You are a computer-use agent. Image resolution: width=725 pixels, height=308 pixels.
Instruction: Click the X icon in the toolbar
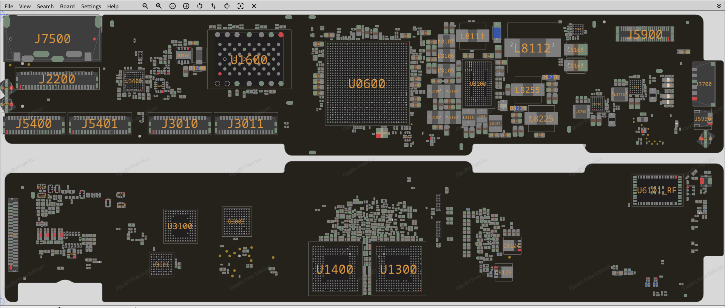pos(254,6)
